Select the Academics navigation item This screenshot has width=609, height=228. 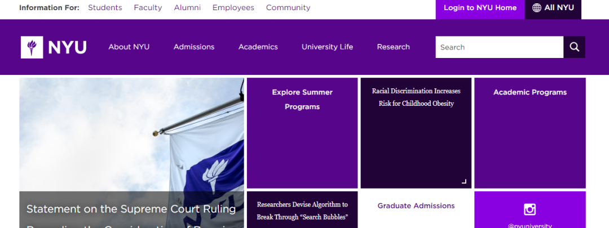tap(258, 47)
